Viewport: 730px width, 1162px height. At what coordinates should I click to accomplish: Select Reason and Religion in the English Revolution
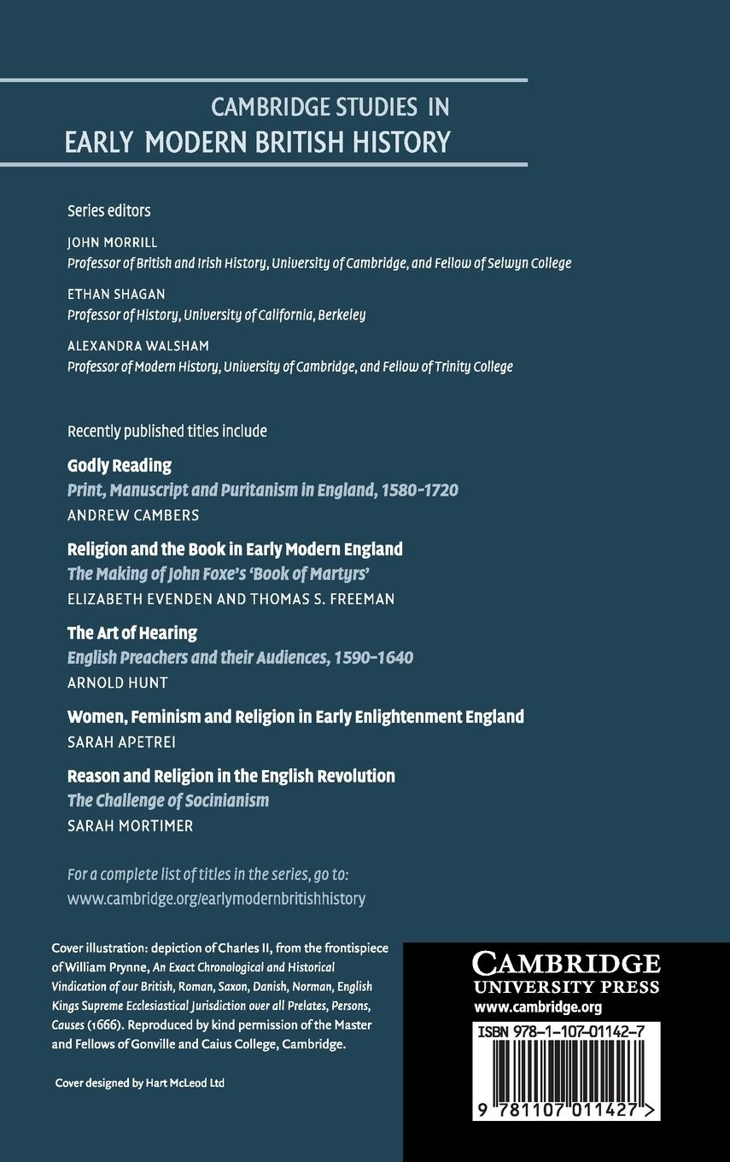tap(231, 776)
